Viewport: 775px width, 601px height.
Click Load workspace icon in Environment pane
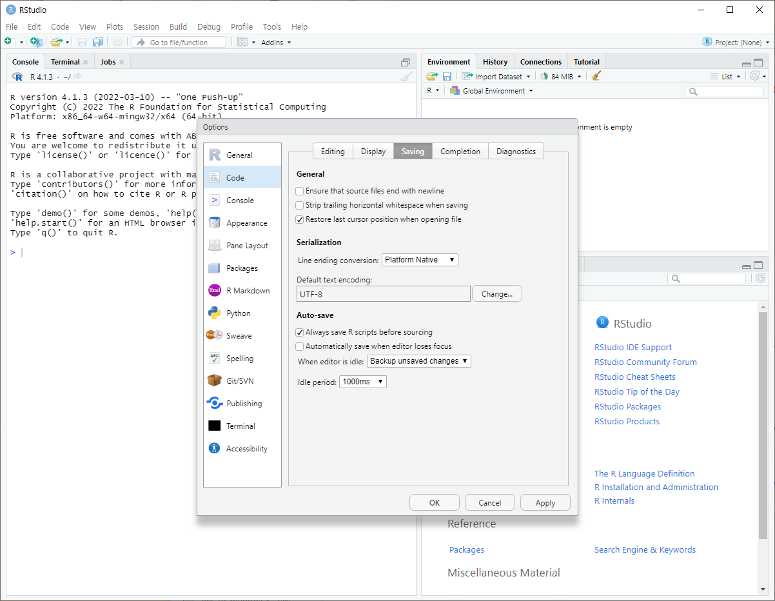point(431,76)
